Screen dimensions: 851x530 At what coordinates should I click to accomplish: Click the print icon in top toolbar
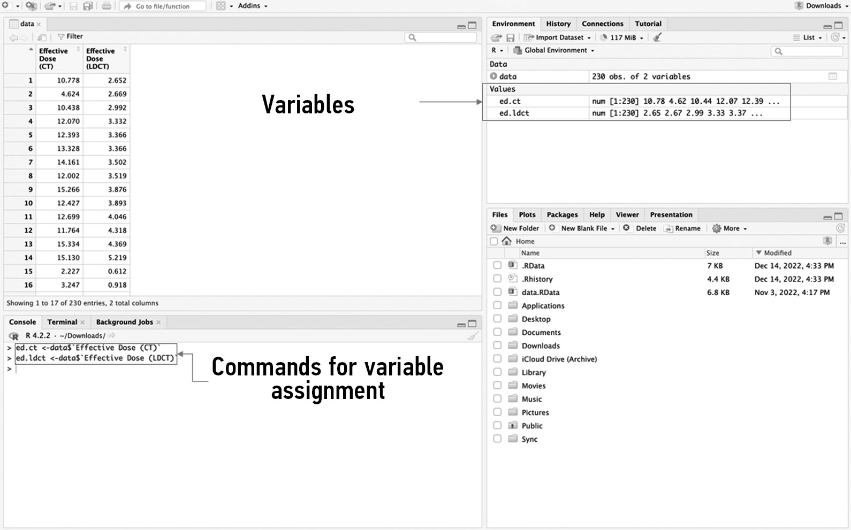pos(107,6)
